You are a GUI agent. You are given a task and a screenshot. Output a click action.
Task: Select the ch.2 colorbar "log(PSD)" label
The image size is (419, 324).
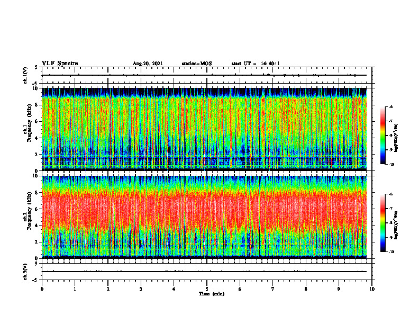[396, 225]
